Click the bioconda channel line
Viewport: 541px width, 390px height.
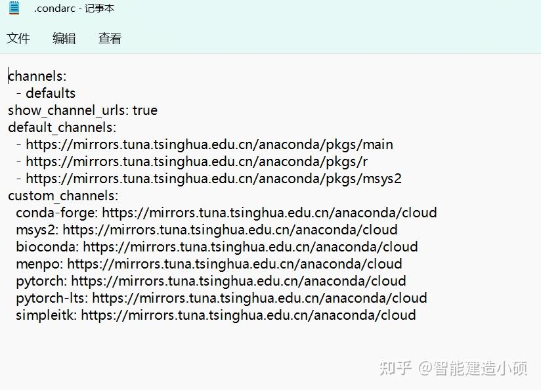tap(217, 247)
